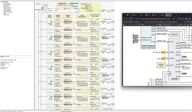This screenshot has height=112, width=192.
Task: Open browser downloads arrow icon
Action: 183,19
